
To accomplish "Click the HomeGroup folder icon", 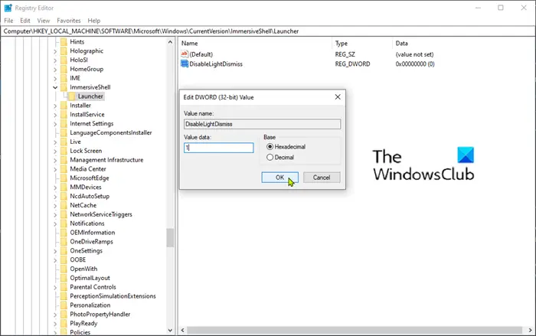I will click(64, 69).
